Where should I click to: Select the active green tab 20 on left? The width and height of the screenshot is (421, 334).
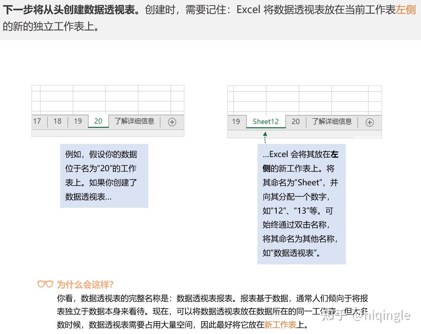click(98, 121)
